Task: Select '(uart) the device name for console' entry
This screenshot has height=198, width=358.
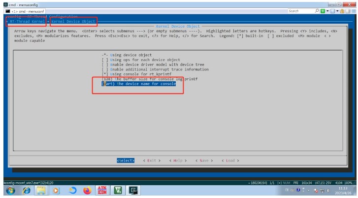Action: coord(138,84)
